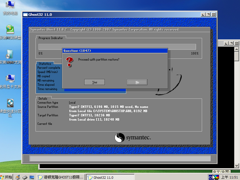Select Ghost32 11.0 taskbar button

point(110,177)
